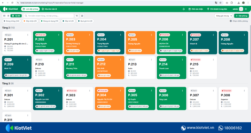Open three-dot menu on room P.210
Image resolution: width=251 pixels, height=133 pixels.
click(x=58, y=60)
